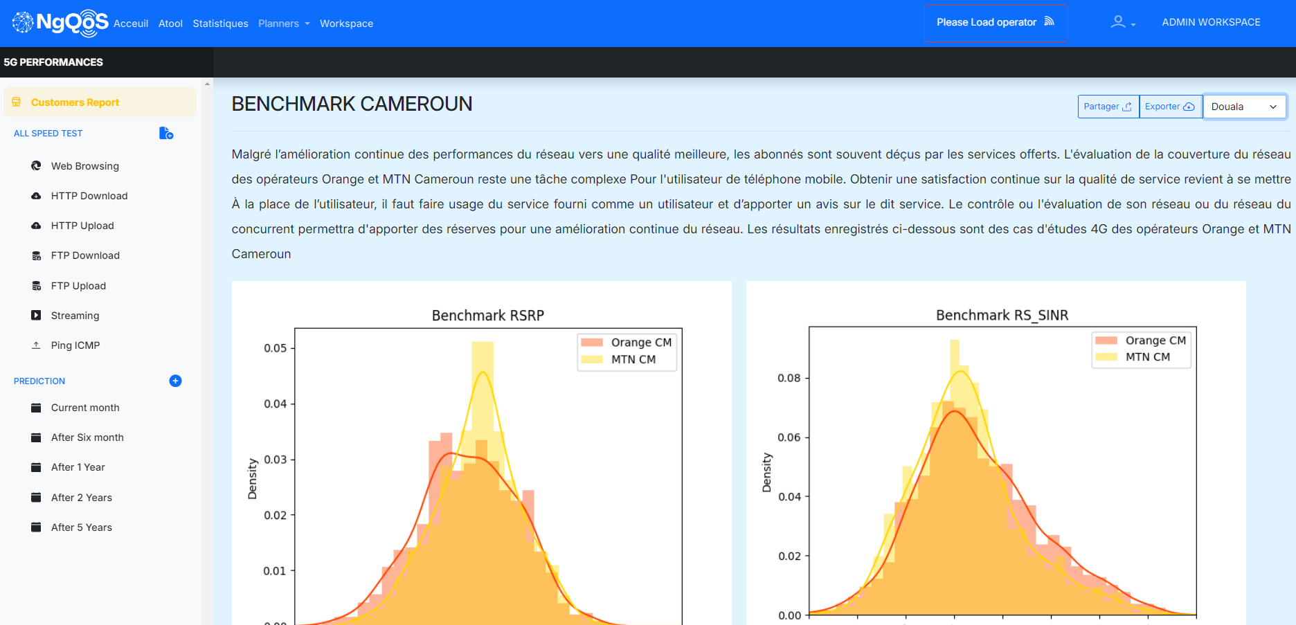This screenshot has height=625, width=1296.
Task: Click the Ping ICMP upload arrow icon
Action: [x=36, y=345]
